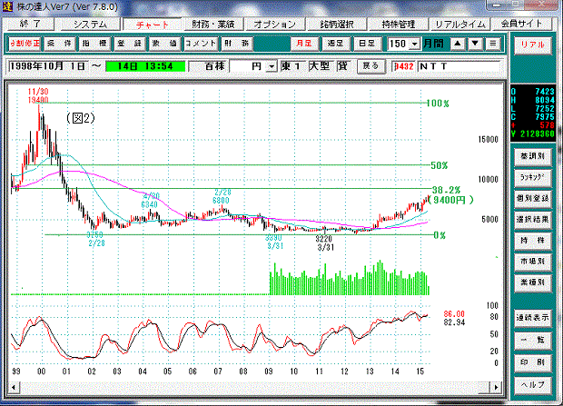This screenshot has width=563, height=406.
Task: Open the 持株管理 tab
Action: (x=399, y=25)
